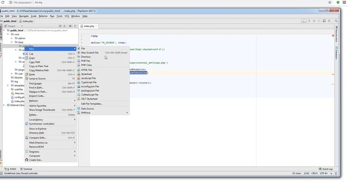This screenshot has width=348, height=195.
Task: Click the browser reload icon
Action: [3, 2]
